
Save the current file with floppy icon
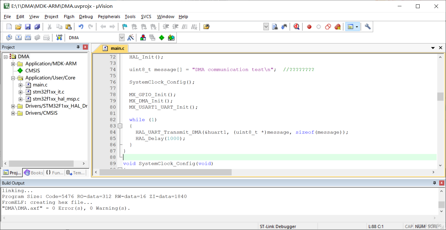click(x=28, y=27)
